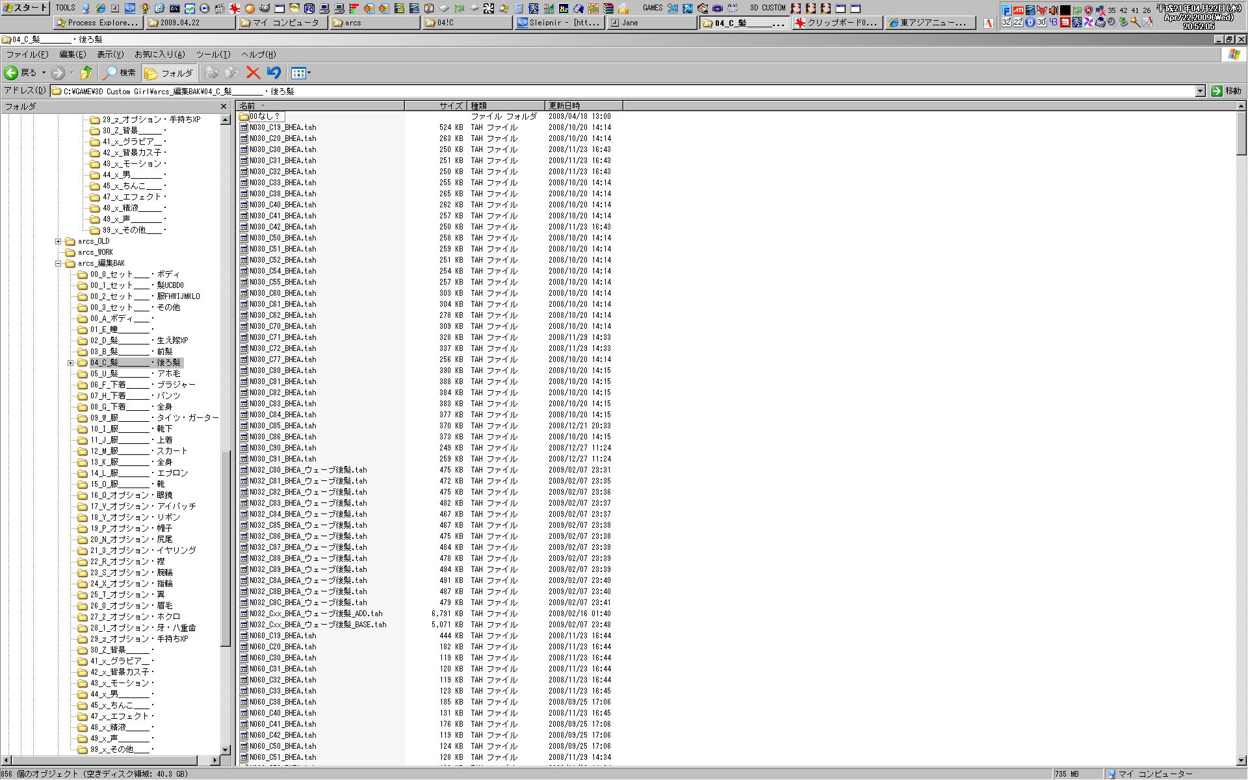
Task: Click the file list vertical scrollbar thumb
Action: click(x=1241, y=133)
